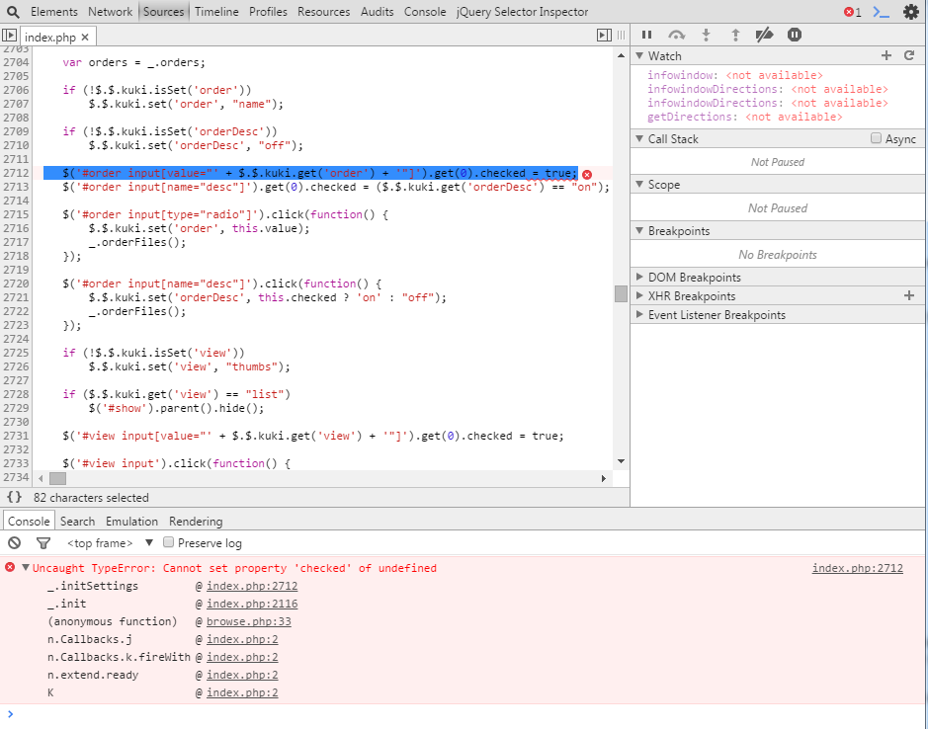
Task: Open the top frame context dropdown
Action: (149, 542)
